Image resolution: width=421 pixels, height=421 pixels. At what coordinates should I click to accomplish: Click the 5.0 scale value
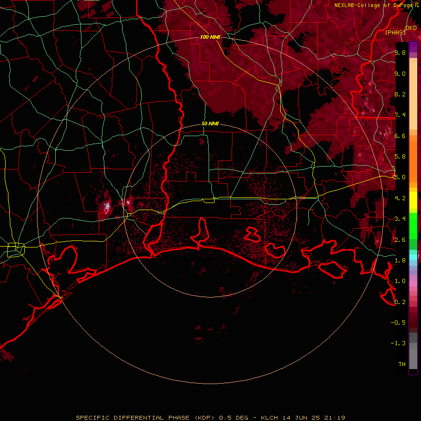click(x=400, y=177)
